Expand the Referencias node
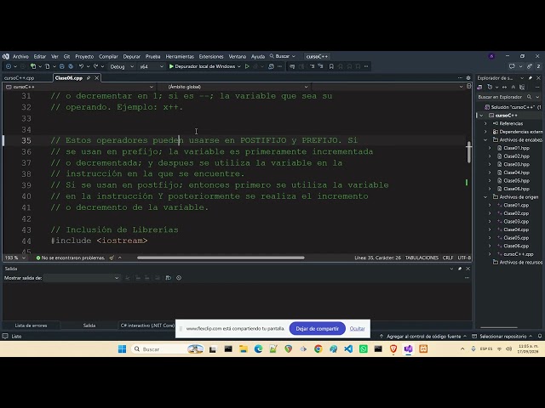 [485, 123]
